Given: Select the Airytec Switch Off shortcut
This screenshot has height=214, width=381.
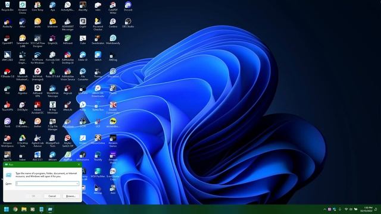Looking at the screenshot, I should coord(67,141).
